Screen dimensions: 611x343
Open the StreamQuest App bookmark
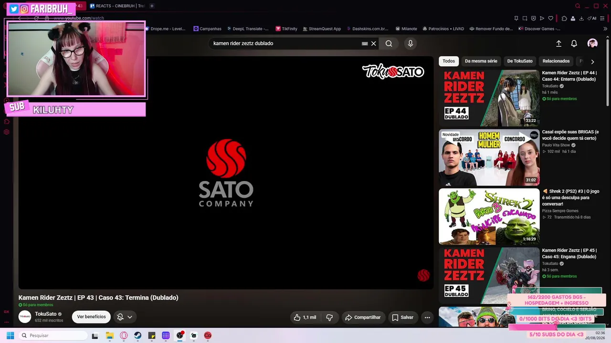(x=322, y=29)
